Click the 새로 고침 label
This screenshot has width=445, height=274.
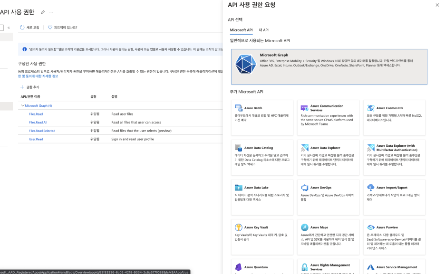pos(33,28)
